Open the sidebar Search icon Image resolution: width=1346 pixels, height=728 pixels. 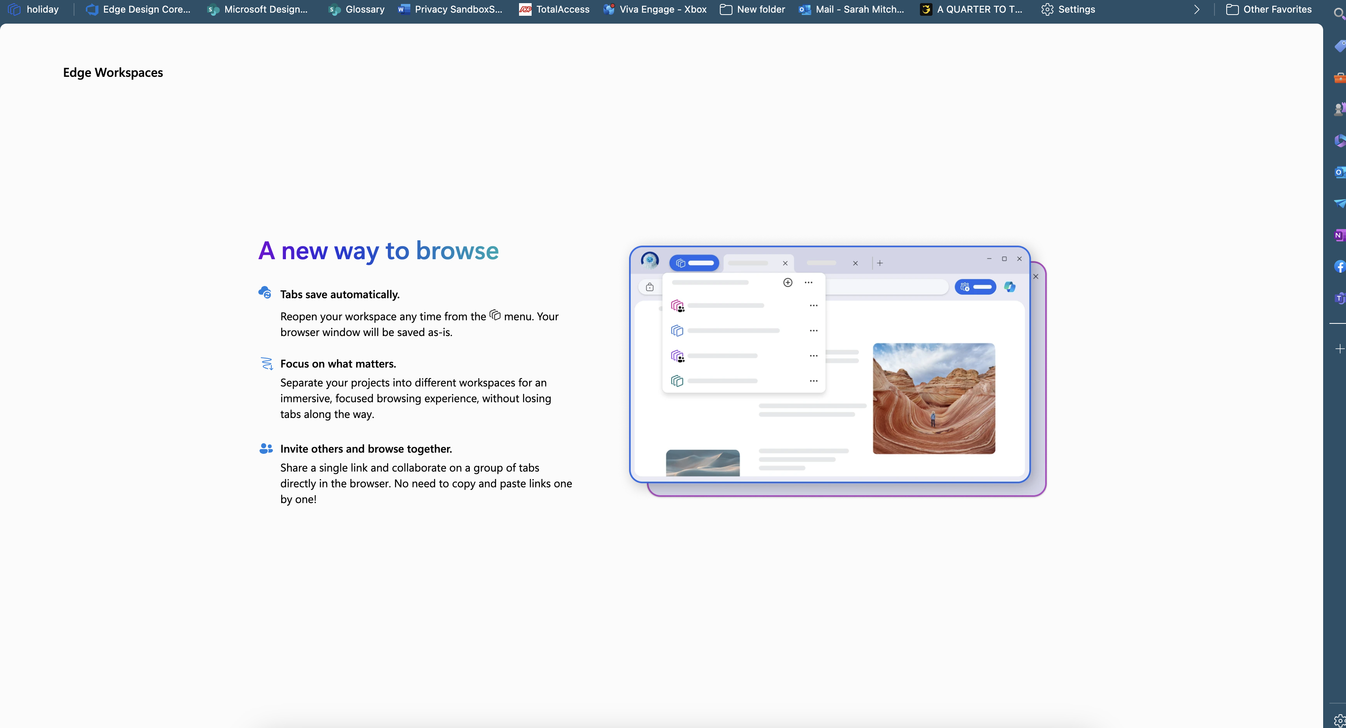coord(1339,15)
